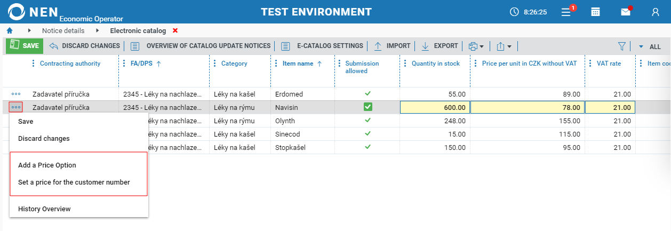Select Add a Price Option
The image size is (671, 231).
[47, 165]
